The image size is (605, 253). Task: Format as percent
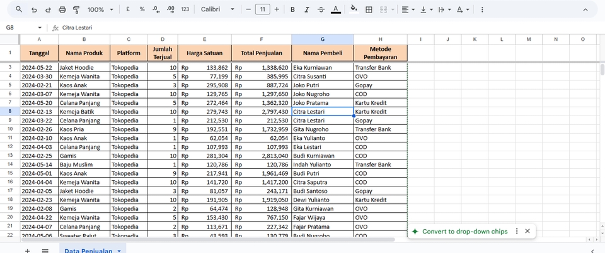coord(142,9)
